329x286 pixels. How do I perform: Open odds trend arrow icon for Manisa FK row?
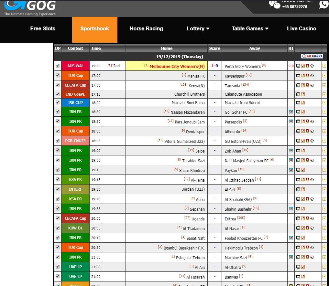pyautogui.click(x=303, y=76)
